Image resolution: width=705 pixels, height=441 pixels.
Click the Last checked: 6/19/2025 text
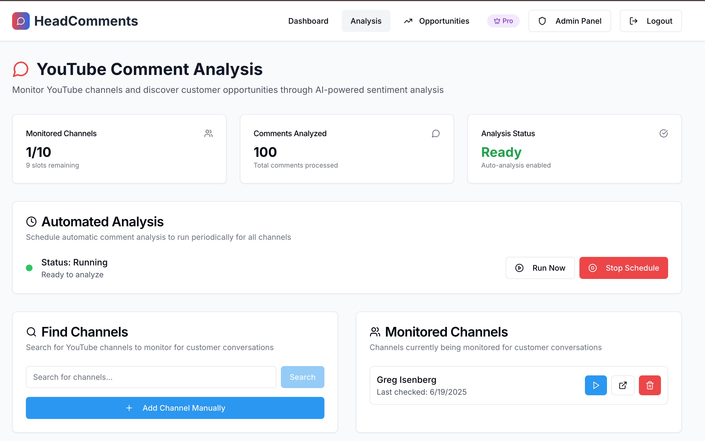422,392
